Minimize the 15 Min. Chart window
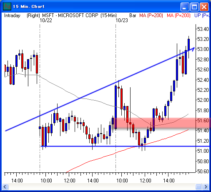Image resolution: width=211 pixels, height=192 pixels. point(184,7)
